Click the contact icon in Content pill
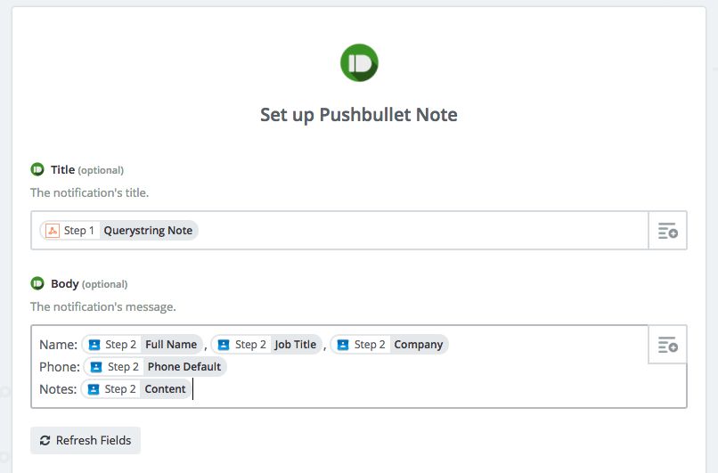The width and height of the screenshot is (718, 473). click(x=93, y=389)
